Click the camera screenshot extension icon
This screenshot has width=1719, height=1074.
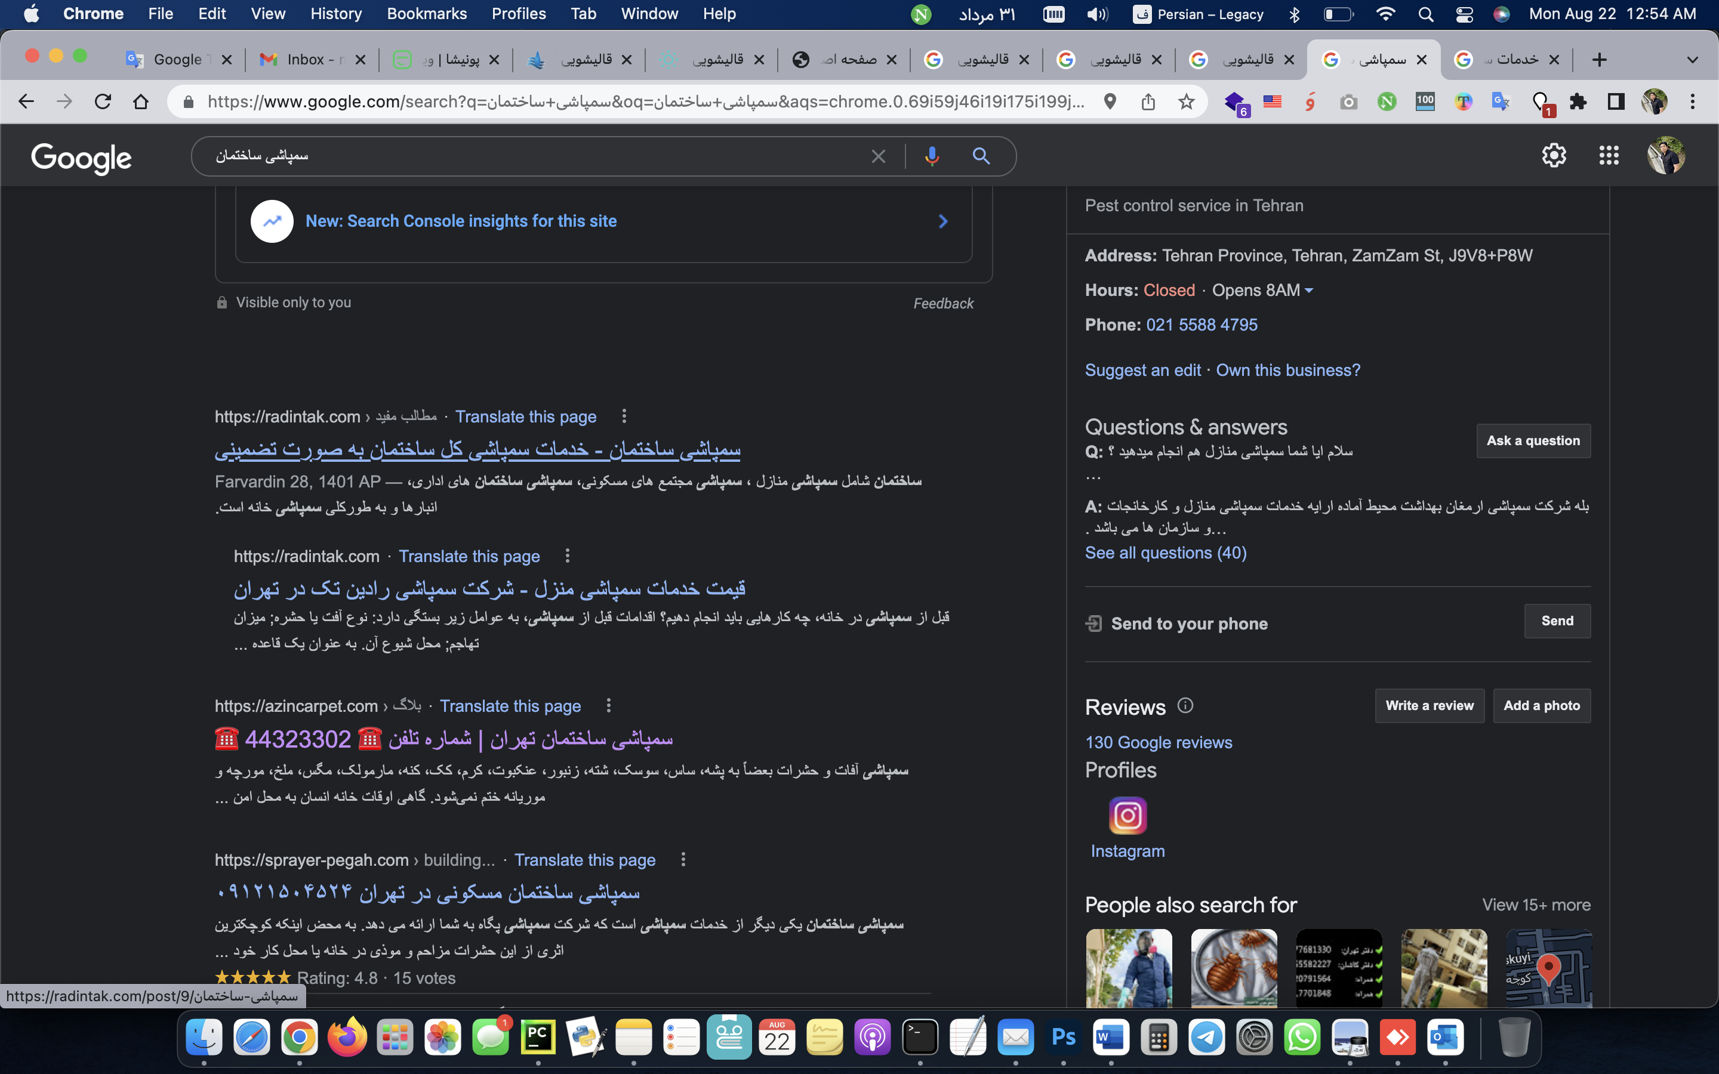tap(1348, 102)
